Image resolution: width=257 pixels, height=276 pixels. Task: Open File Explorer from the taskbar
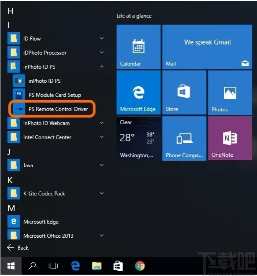(x=97, y=266)
